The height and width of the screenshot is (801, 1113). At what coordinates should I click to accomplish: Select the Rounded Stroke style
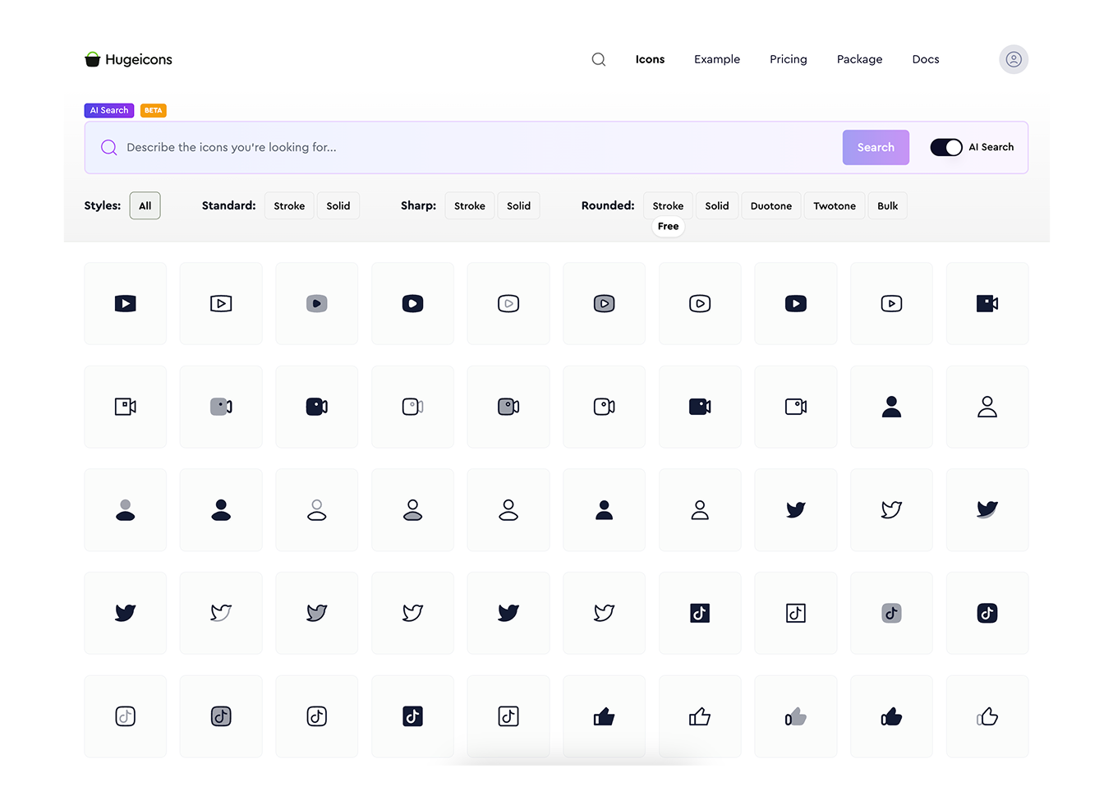(668, 205)
